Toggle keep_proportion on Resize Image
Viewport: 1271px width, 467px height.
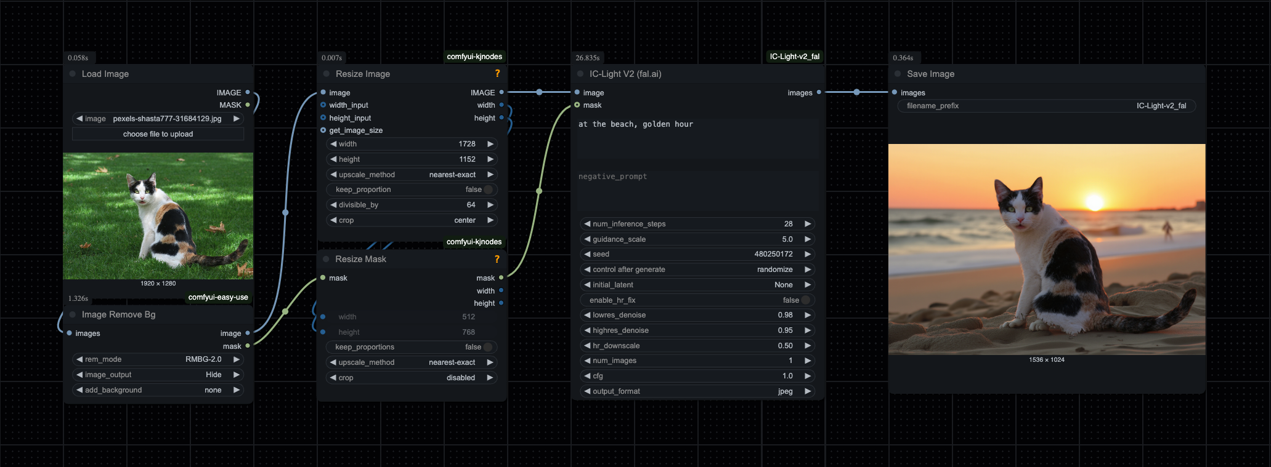click(x=412, y=190)
